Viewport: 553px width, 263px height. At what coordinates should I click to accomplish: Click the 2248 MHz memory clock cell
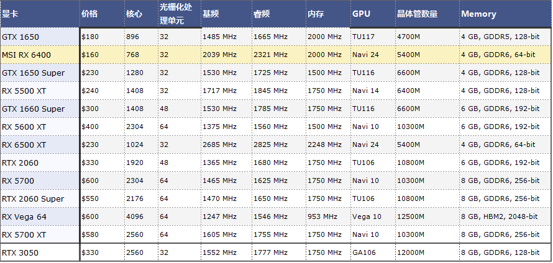[328, 145]
